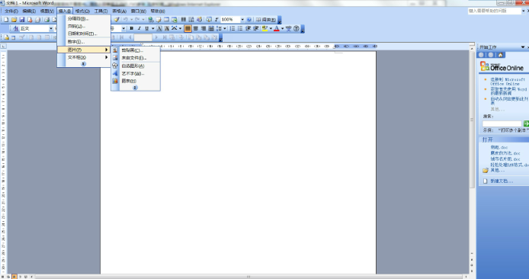Click the mail merge main document setup icon
The height and width of the screenshot is (279, 529).
click(x=6, y=37)
